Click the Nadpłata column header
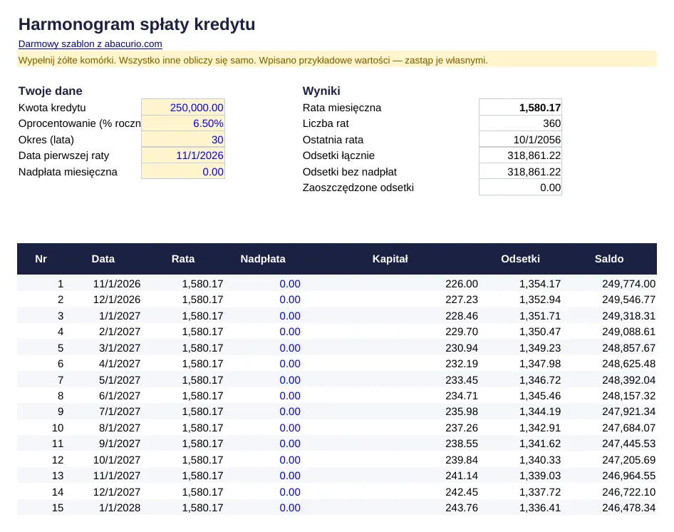 pyautogui.click(x=263, y=259)
